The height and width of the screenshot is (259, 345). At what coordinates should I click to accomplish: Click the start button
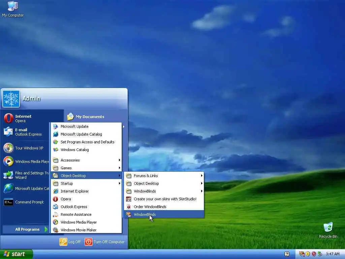16,254
